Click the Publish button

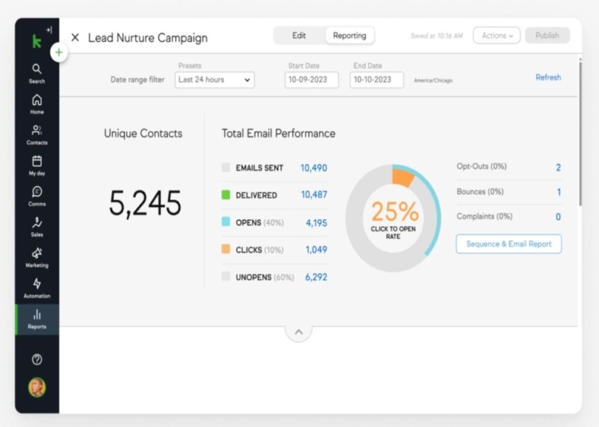pos(547,35)
